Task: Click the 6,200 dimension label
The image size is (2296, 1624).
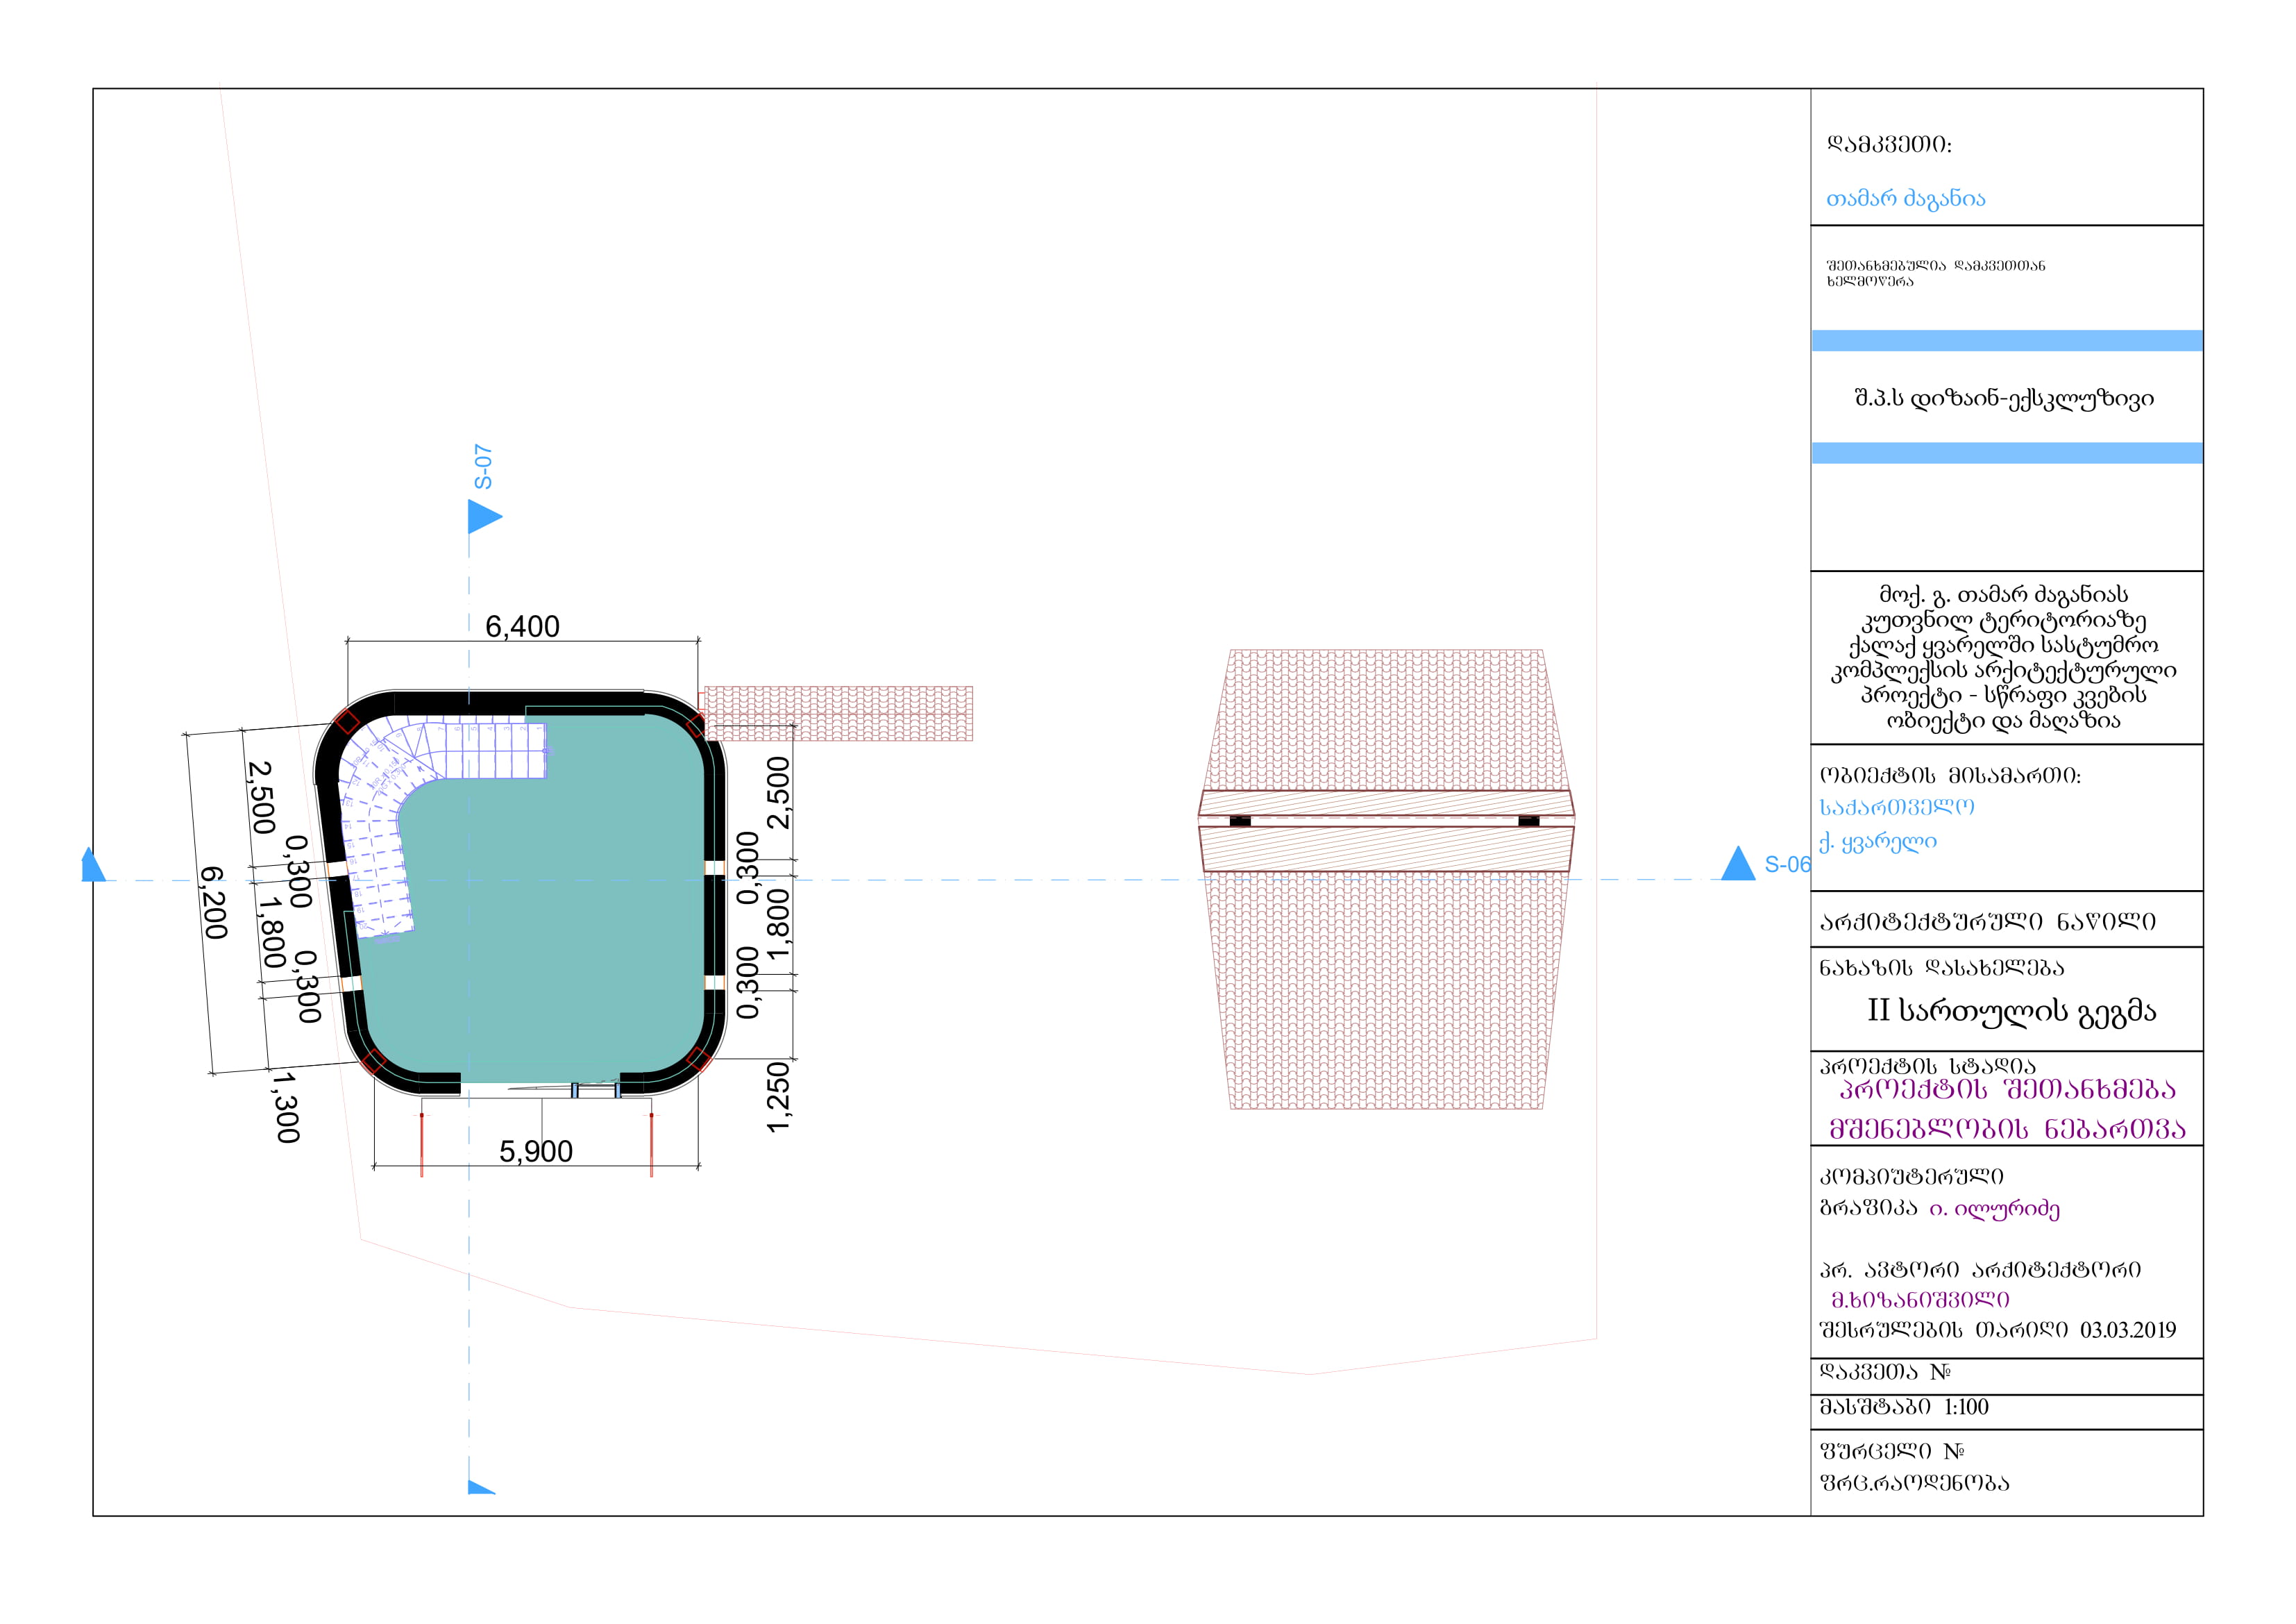Action: [x=214, y=903]
